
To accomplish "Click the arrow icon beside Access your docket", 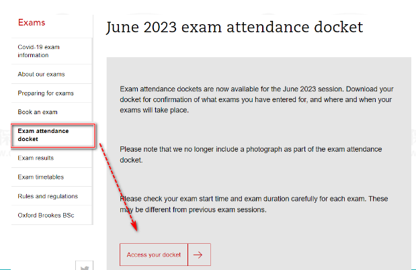I will 199,255.
